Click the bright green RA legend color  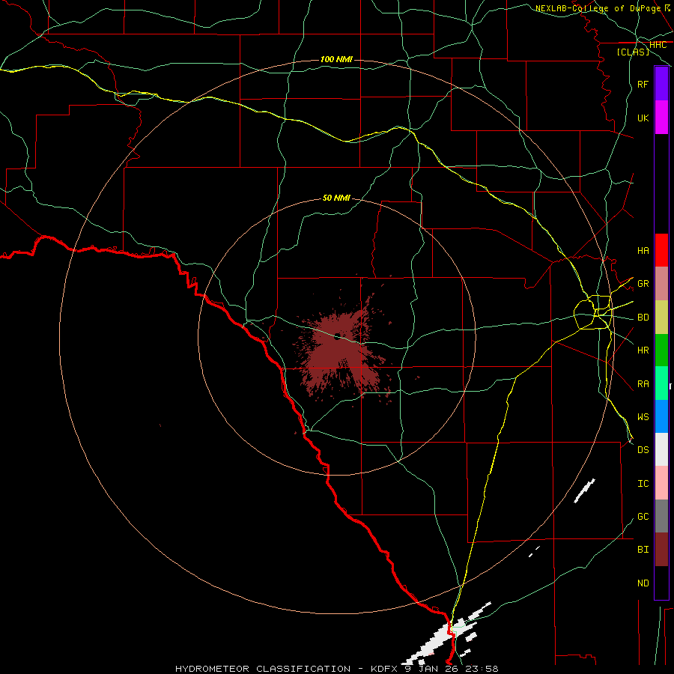(661, 383)
